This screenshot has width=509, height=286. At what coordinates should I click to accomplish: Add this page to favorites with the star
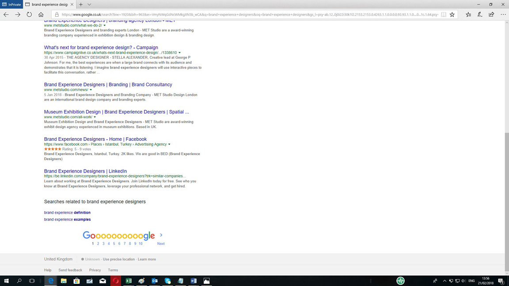452,15
